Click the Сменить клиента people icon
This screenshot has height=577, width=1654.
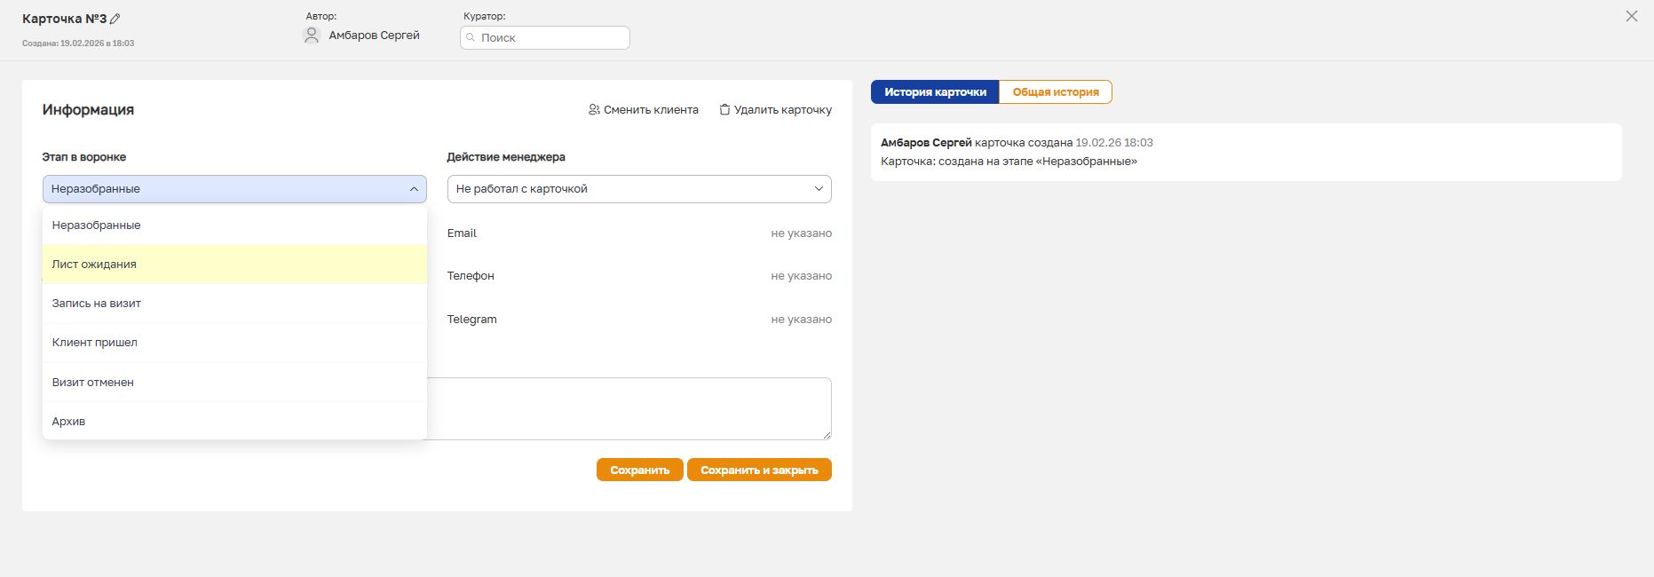point(594,110)
